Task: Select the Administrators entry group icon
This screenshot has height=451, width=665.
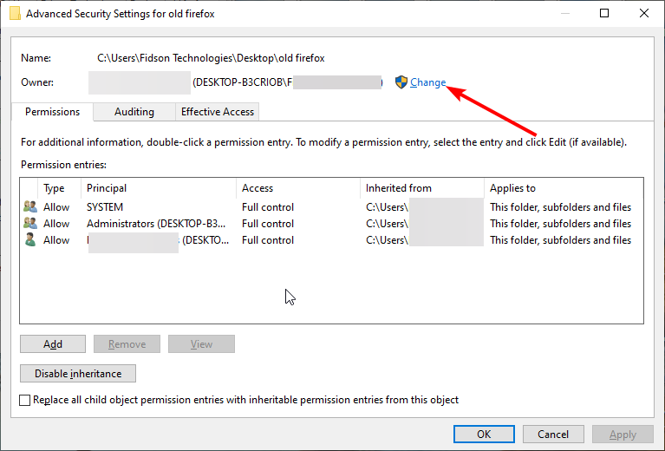Action: 30,223
